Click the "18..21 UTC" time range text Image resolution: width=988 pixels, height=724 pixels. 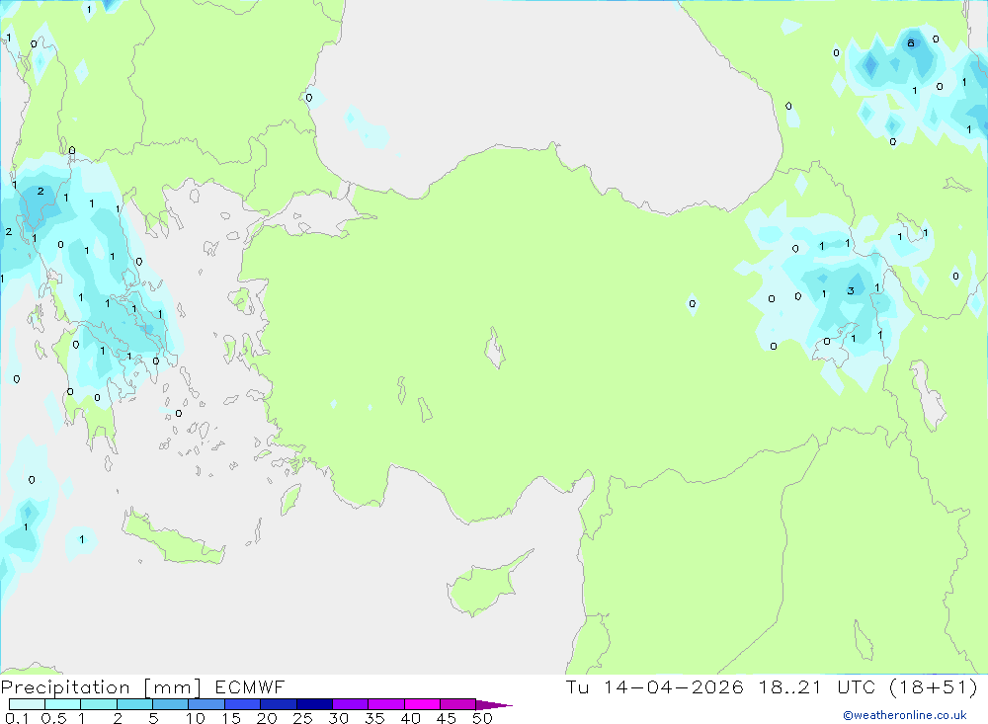817,686
